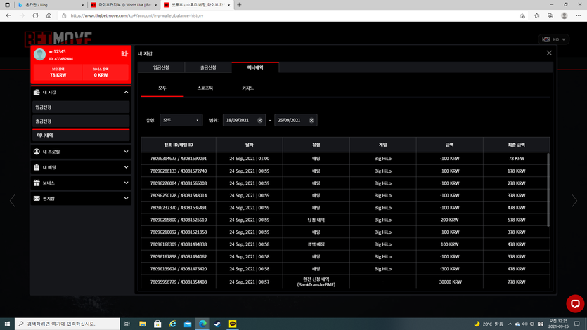Click the browser back arrow
Image resolution: width=587 pixels, height=330 pixels.
click(8, 15)
